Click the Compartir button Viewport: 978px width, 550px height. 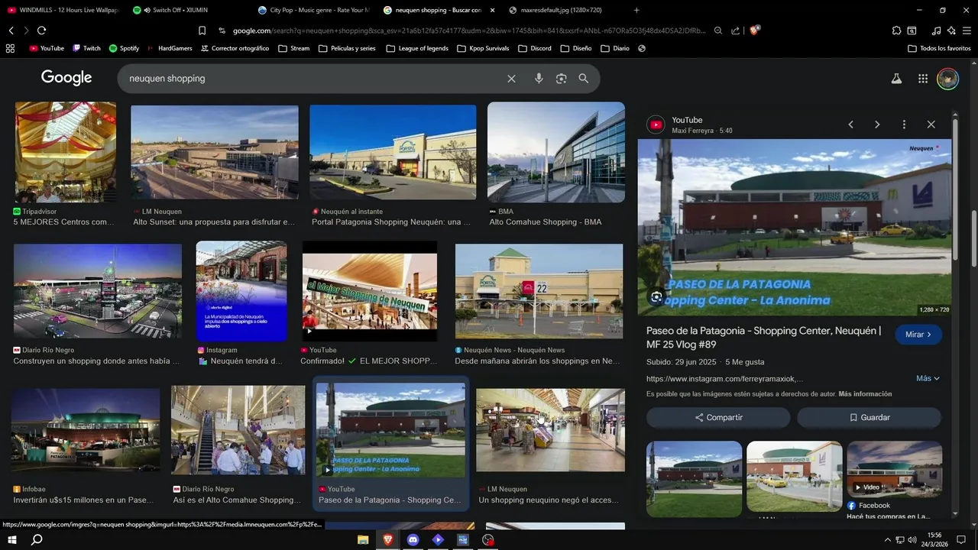click(718, 418)
